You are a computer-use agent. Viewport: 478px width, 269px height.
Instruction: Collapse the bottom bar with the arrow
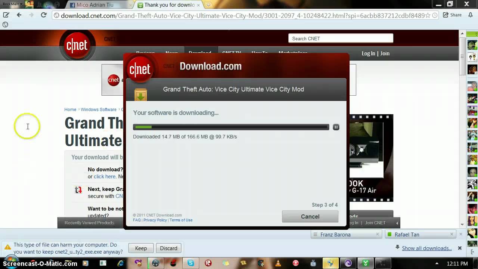[397, 223]
